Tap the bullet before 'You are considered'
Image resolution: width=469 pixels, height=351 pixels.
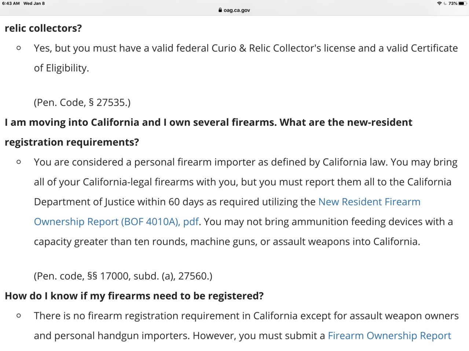point(19,162)
